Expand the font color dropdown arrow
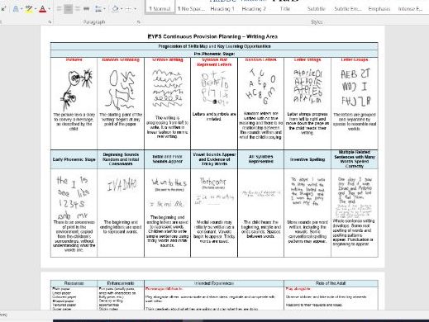The width and height of the screenshot is (429, 322). tap(49, 9)
